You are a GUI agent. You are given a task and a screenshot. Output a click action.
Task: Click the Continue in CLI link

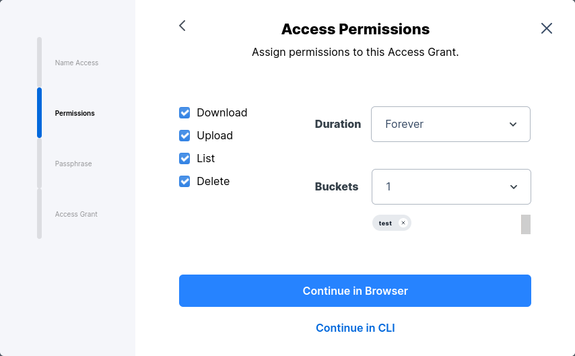tap(355, 328)
